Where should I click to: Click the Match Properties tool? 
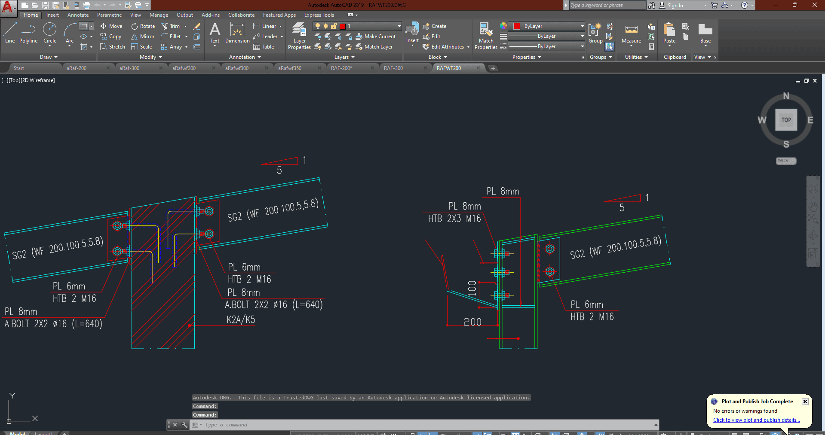(486, 36)
